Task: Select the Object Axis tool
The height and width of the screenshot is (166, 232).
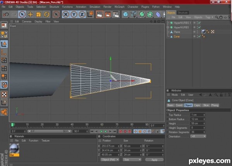Action: coord(4,52)
